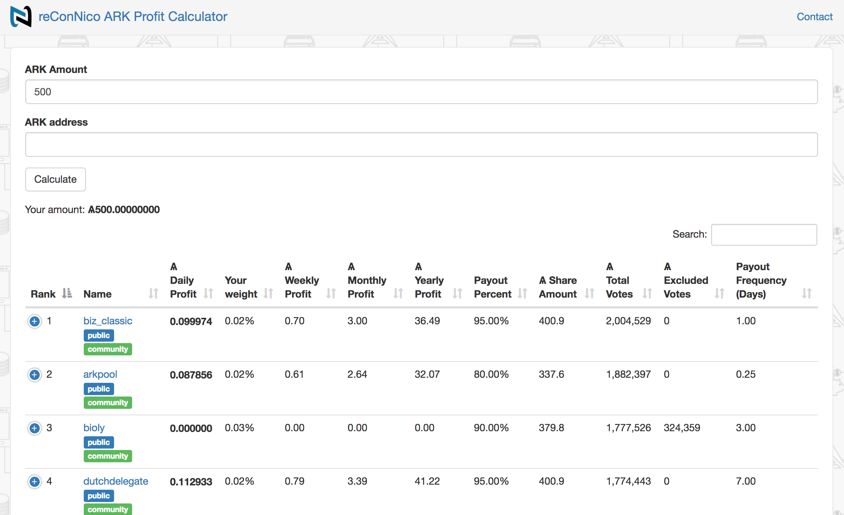Expand row details for bioly
The image size is (844, 515).
point(35,428)
